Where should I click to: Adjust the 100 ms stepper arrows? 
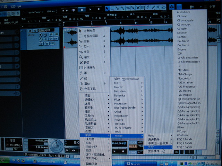pos(57,11)
